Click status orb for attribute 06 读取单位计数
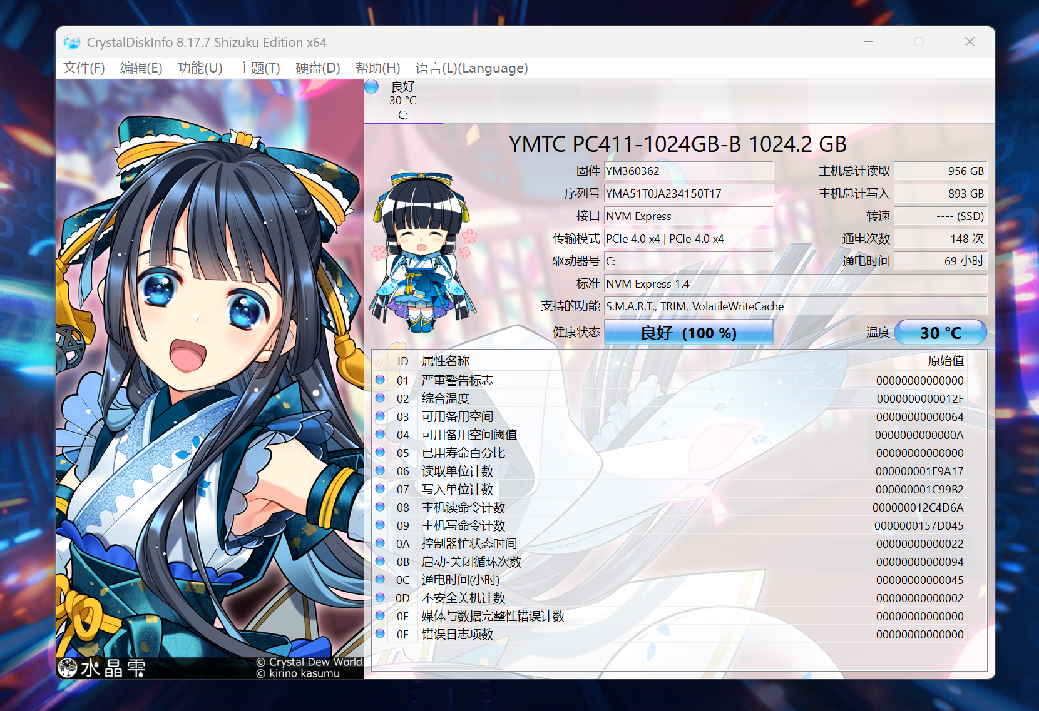1039x711 pixels. click(x=380, y=470)
